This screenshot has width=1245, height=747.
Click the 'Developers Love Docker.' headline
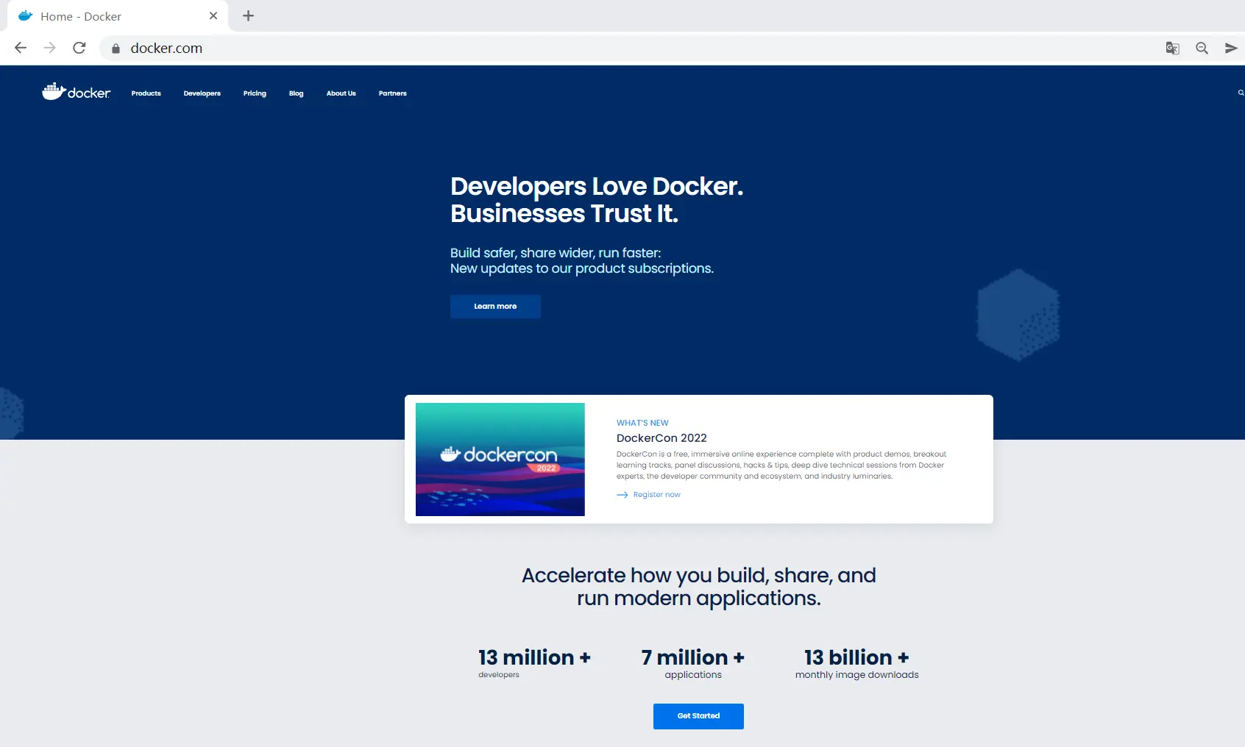(x=597, y=187)
